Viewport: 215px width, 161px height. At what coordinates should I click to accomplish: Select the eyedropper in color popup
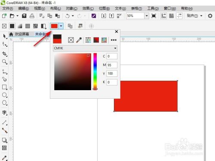79,40
